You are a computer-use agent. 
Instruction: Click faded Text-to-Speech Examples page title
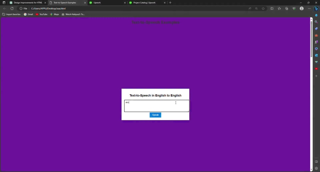click(156, 22)
